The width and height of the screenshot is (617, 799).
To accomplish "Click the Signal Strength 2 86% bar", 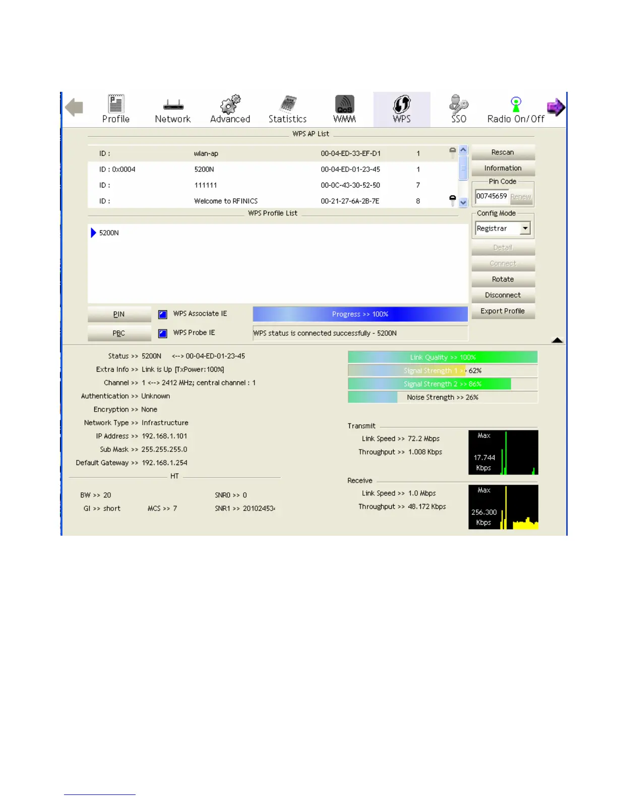I will (443, 384).
